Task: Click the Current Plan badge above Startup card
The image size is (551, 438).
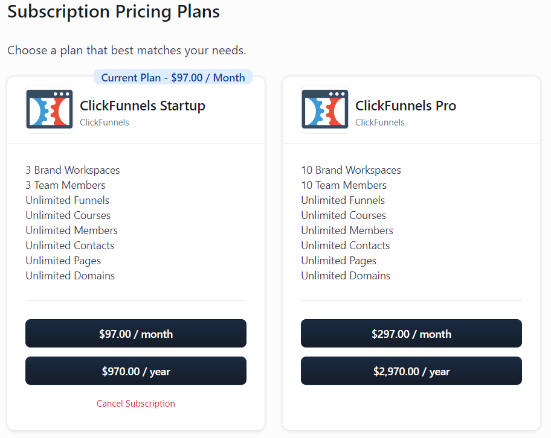Action: click(x=173, y=77)
